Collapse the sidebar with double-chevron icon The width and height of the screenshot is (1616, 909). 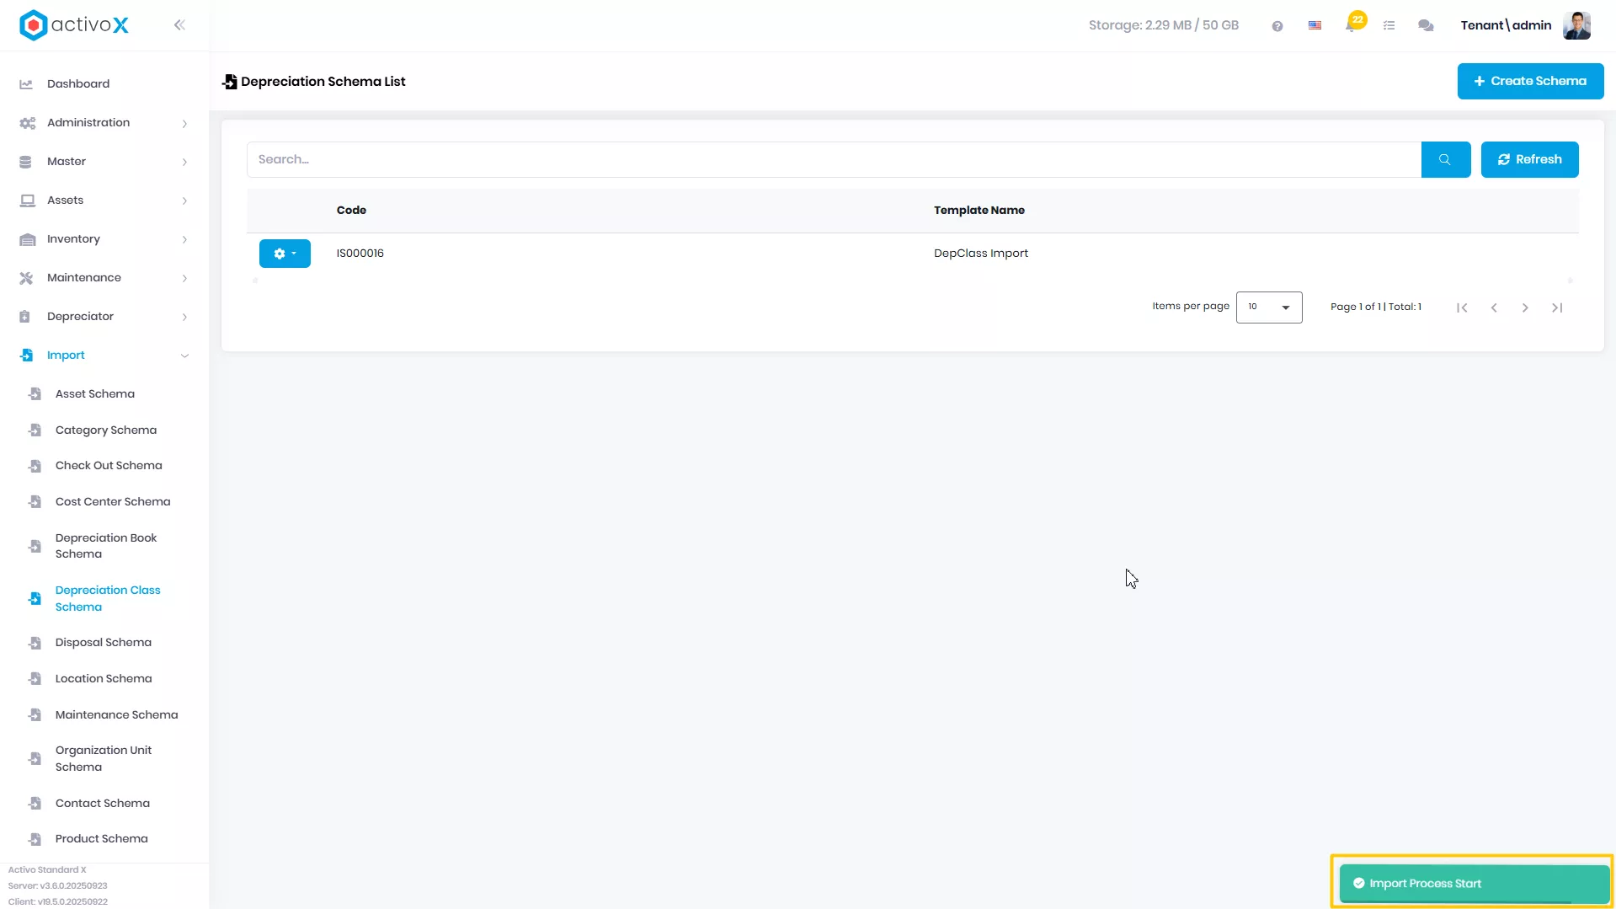tap(179, 25)
